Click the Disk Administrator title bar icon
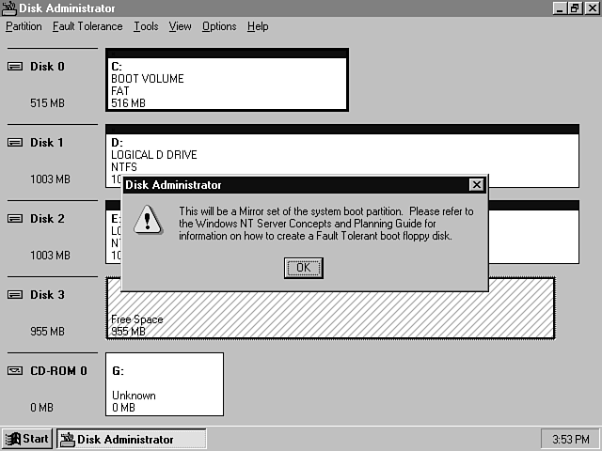The height and width of the screenshot is (451, 602). 9,8
